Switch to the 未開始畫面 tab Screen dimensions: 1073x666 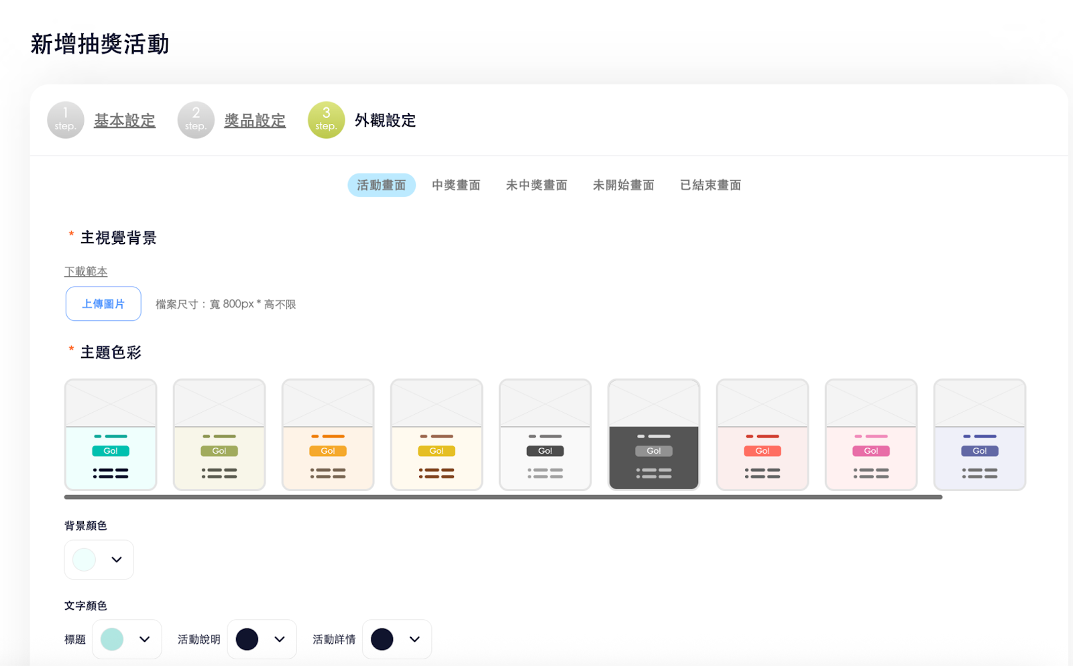[x=623, y=185]
